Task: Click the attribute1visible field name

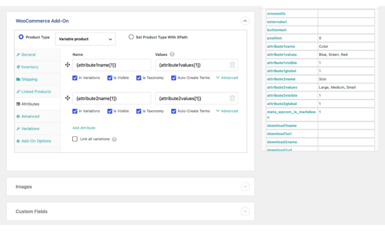Action: coord(282,63)
